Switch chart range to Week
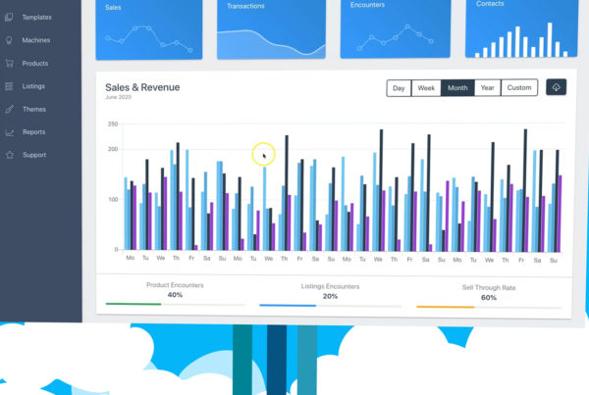Viewport: 589px width, 395px height. coord(426,88)
